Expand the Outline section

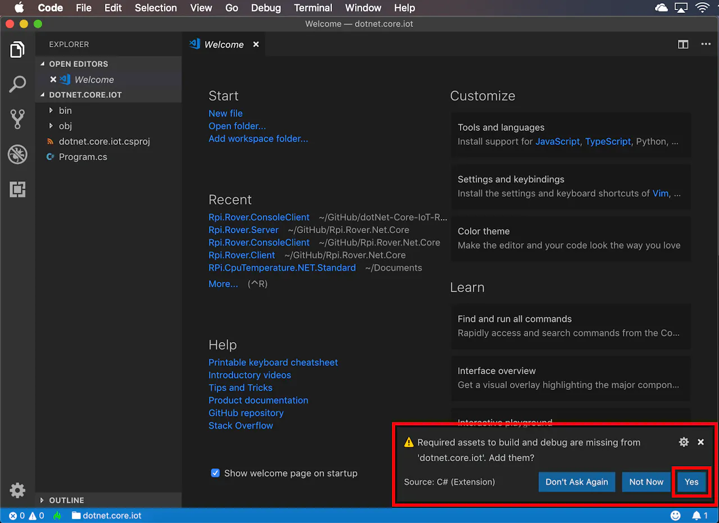coord(66,500)
